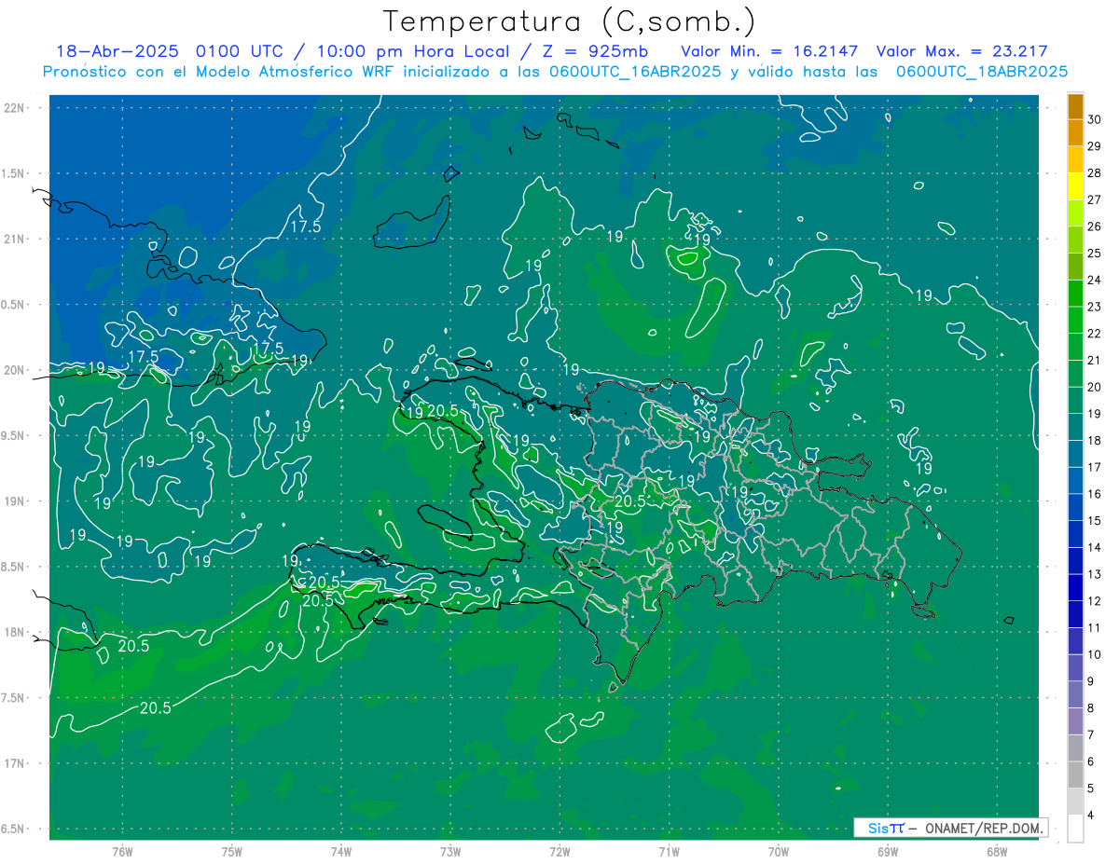The width and height of the screenshot is (1119, 864).
Task: Click the legend number "28"
Action: tap(1094, 173)
